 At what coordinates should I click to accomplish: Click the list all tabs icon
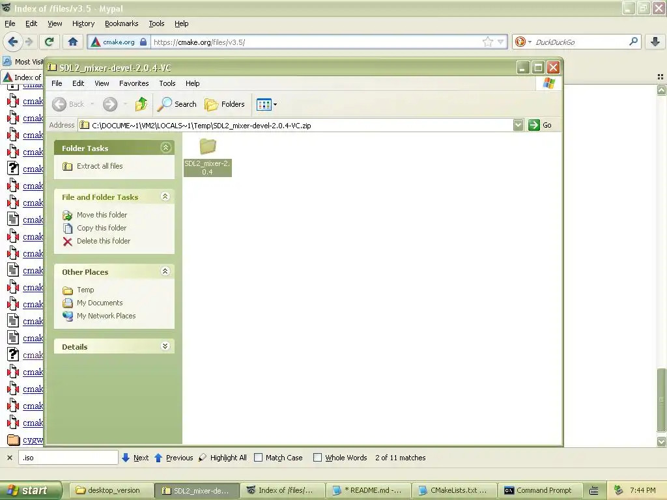pos(660,77)
